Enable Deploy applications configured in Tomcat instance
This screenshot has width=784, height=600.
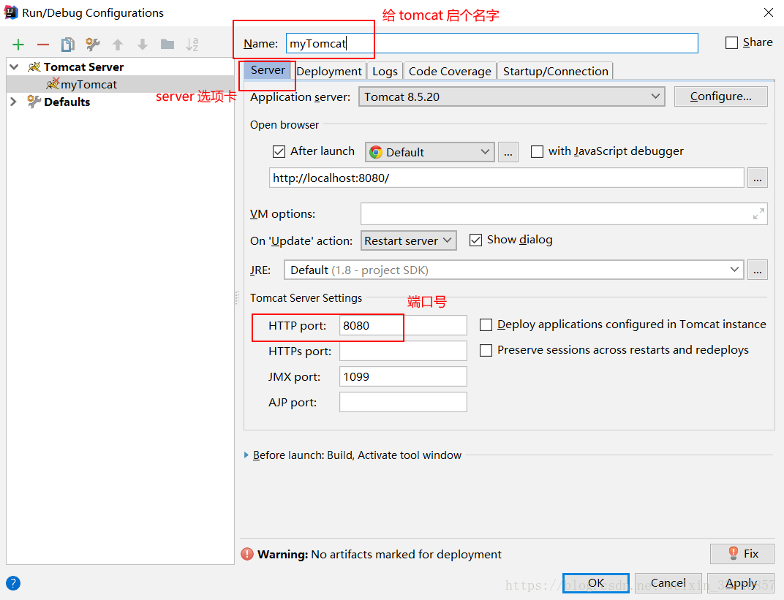click(486, 324)
